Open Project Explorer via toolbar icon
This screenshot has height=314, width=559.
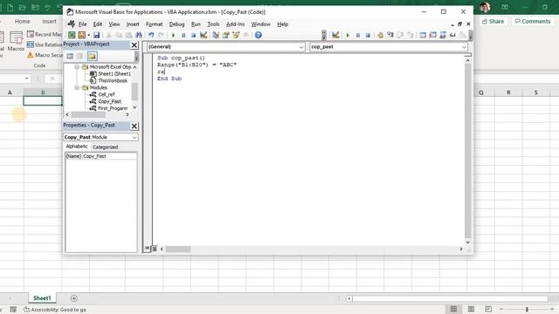pyautogui.click(x=216, y=35)
